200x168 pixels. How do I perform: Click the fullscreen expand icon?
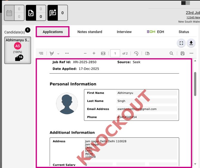point(181,43)
